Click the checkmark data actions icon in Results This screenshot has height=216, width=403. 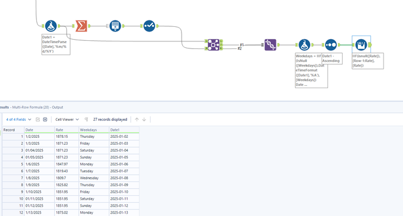point(37,120)
